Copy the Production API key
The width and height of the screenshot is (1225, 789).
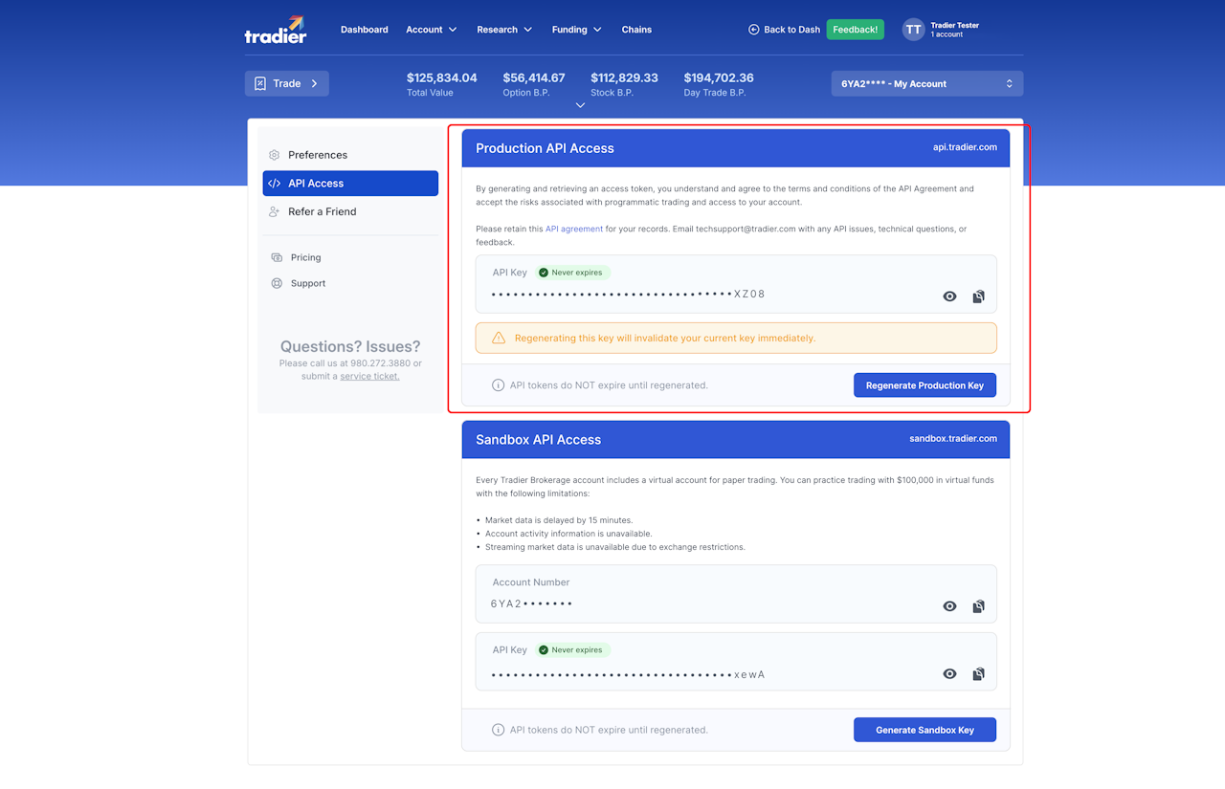tap(978, 296)
